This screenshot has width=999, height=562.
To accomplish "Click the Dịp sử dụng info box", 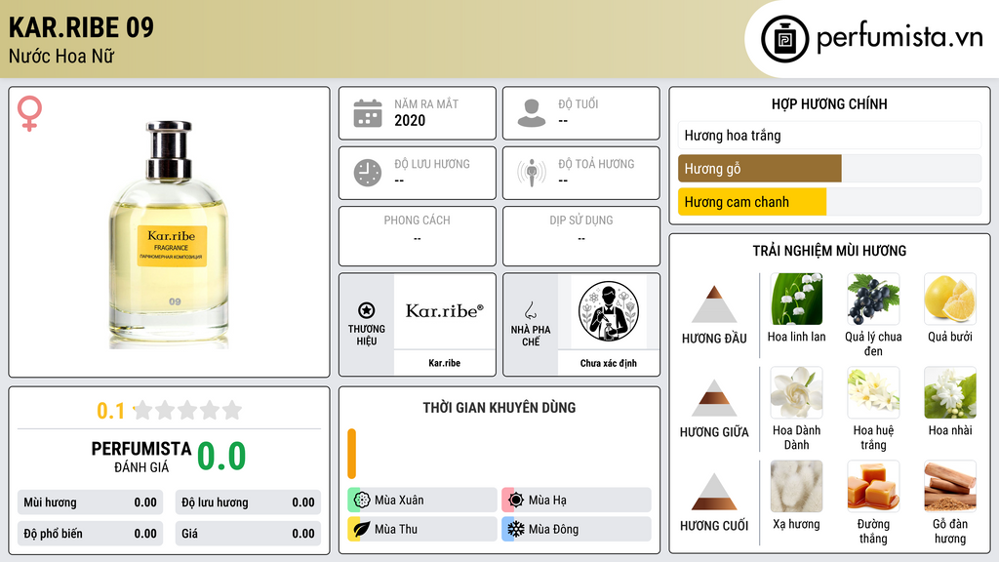I will tap(581, 236).
